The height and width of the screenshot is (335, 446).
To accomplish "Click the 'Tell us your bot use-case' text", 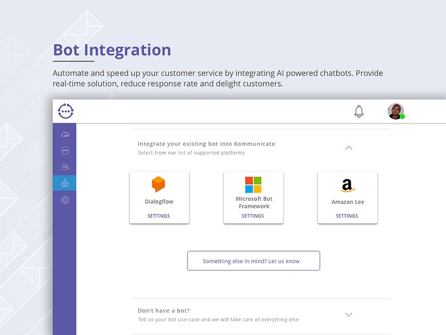I will [x=219, y=319].
